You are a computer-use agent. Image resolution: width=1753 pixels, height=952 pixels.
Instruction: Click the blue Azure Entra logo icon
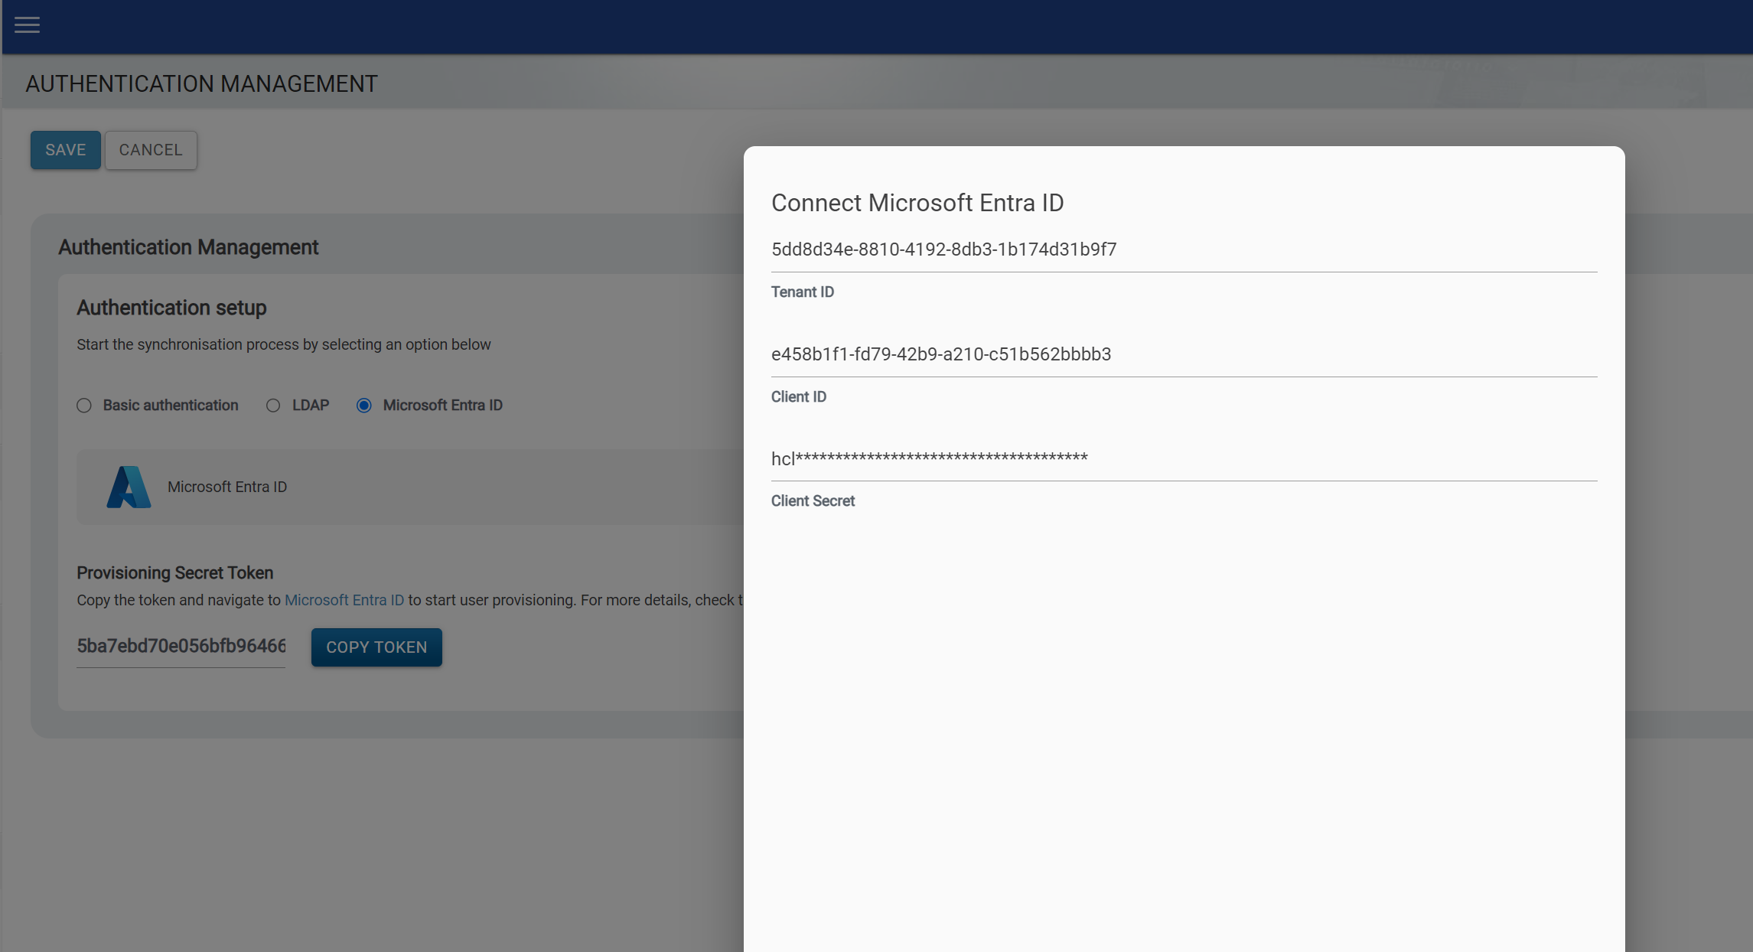click(129, 487)
